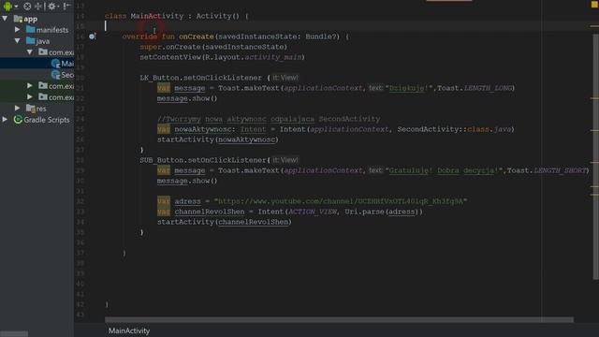
Task: Open the project panel settings gear
Action: (51, 7)
